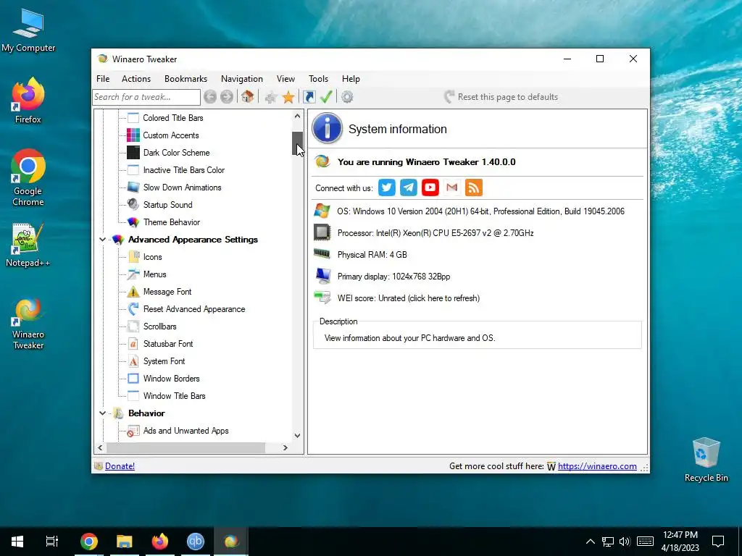Open the Telegram social icon
The image size is (742, 556).
tap(409, 188)
